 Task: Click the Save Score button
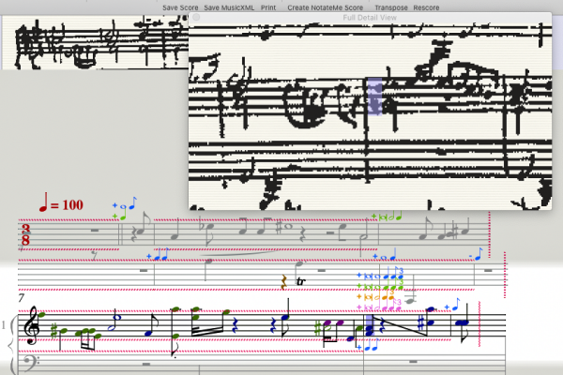(x=180, y=7)
